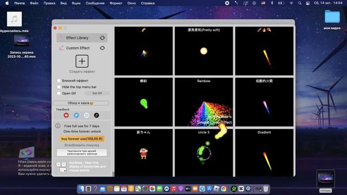Select the first rainbow comet effect thumbnail
The image size is (347, 195).
tap(143, 51)
